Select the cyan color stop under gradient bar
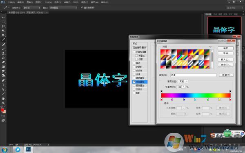 coord(195,99)
